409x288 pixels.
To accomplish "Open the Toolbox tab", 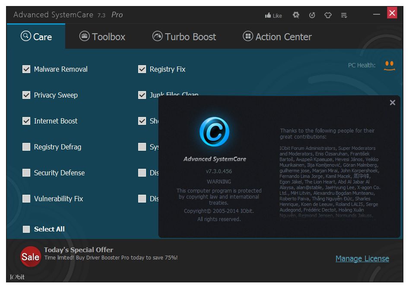I will click(102, 37).
